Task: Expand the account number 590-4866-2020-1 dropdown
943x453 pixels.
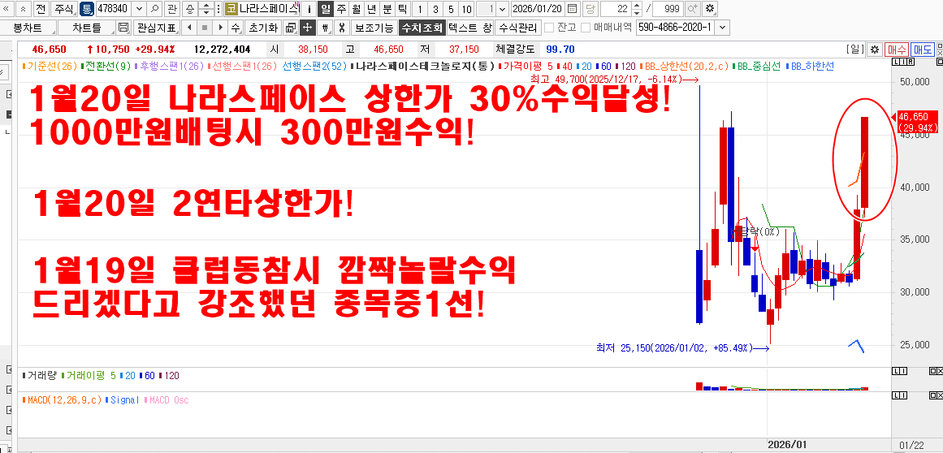Action: (723, 28)
